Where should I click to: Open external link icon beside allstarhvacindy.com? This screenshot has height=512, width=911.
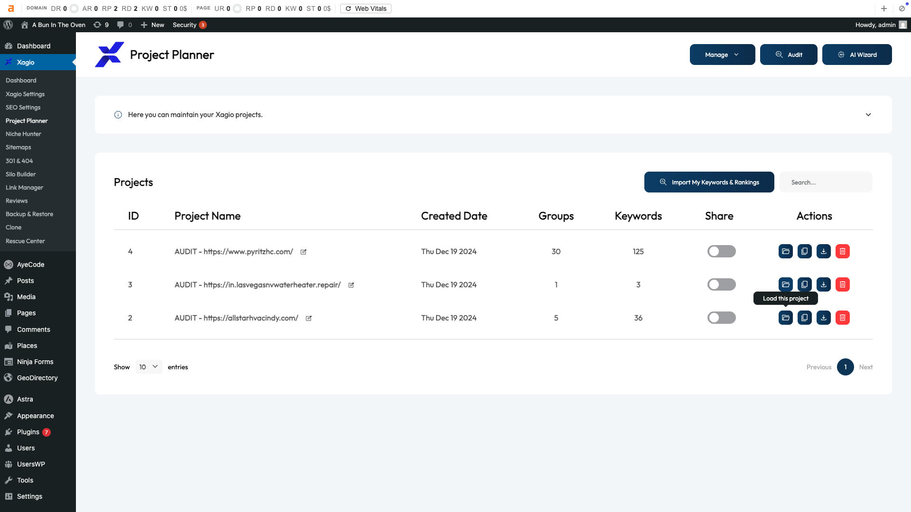[x=308, y=318]
